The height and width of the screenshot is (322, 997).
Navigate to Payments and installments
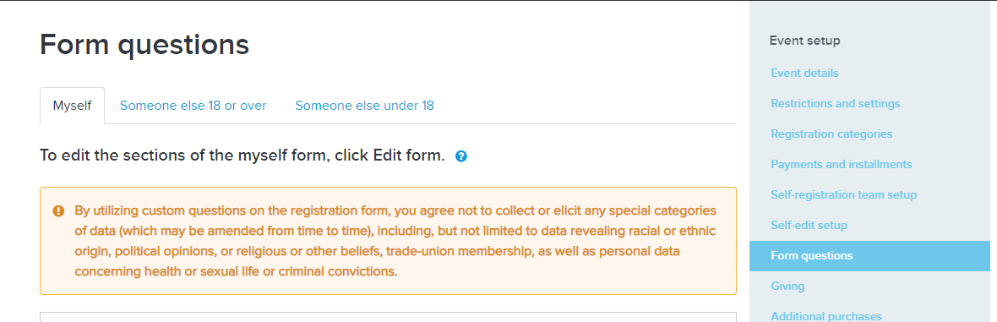pyautogui.click(x=842, y=164)
